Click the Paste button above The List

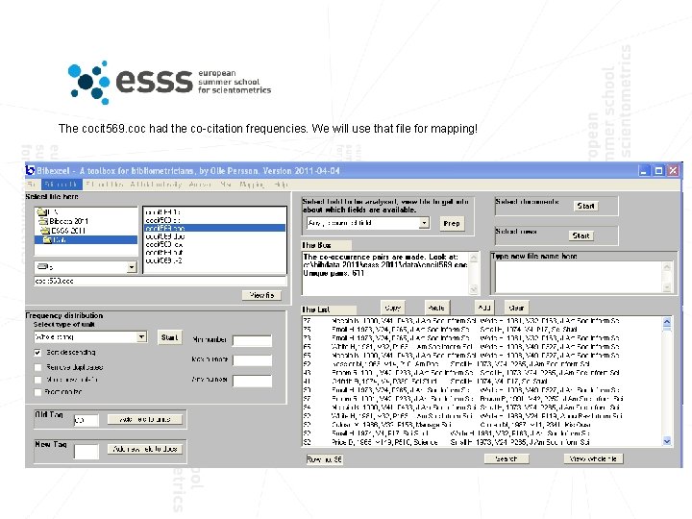point(436,308)
